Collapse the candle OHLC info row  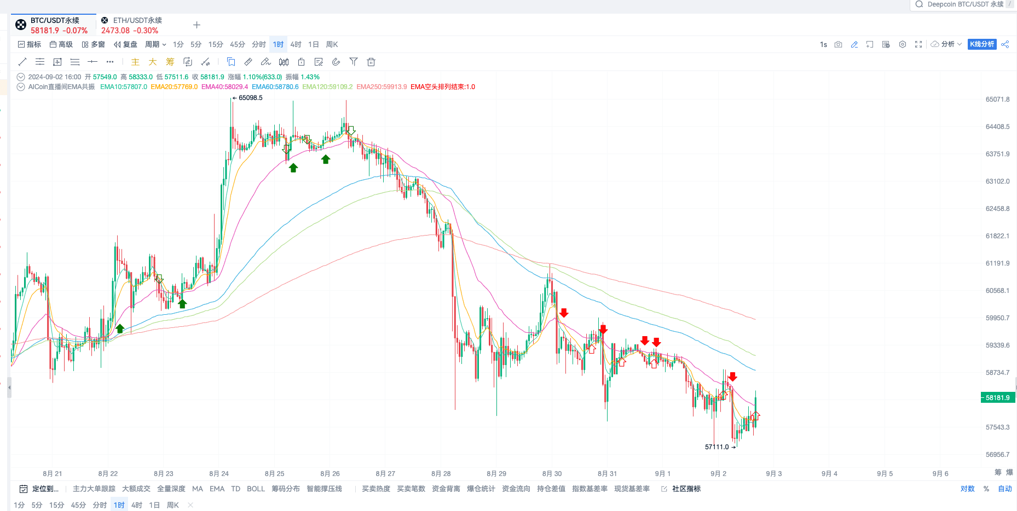[21, 77]
